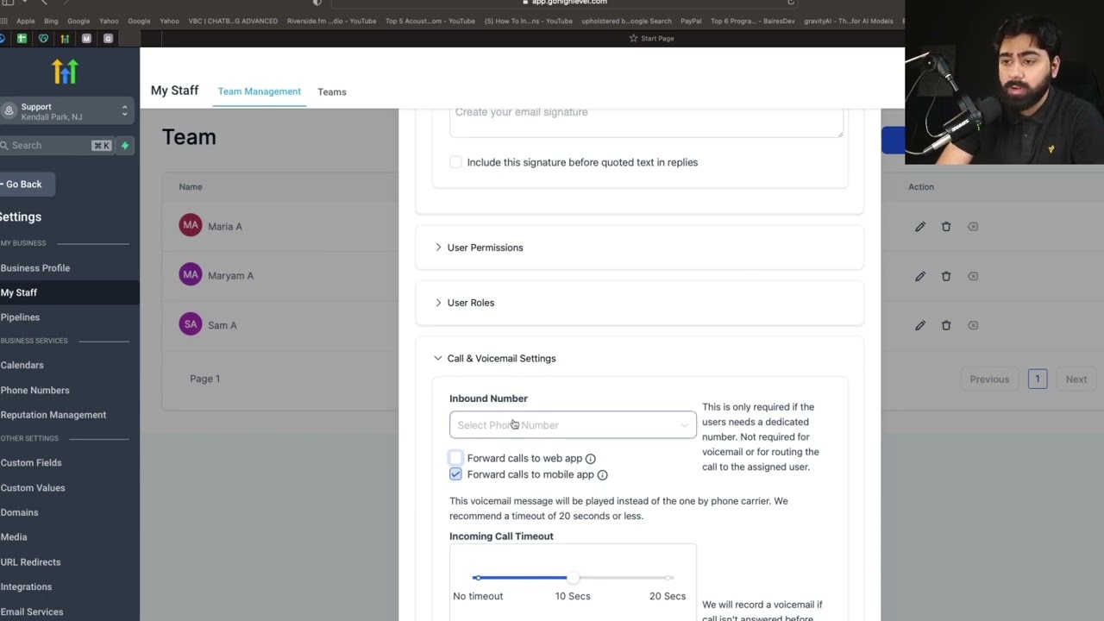
Task: Open the HighLevel pinned browser tab
Action: coord(65,39)
